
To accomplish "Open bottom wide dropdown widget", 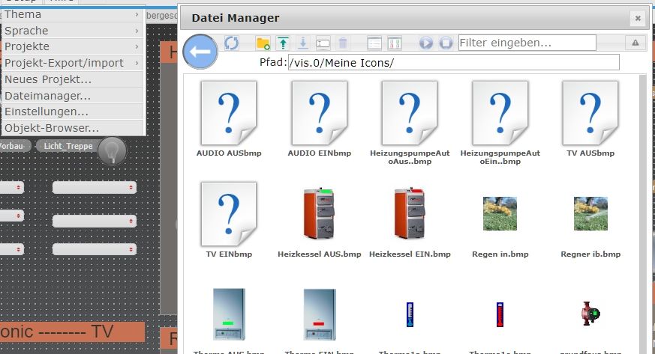I will pyautogui.click(x=95, y=249).
